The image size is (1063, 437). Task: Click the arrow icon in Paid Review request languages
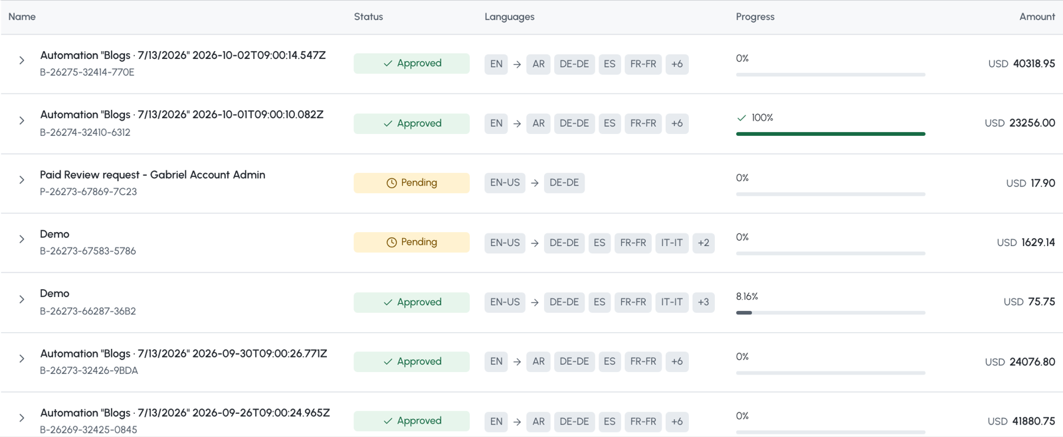(x=535, y=183)
